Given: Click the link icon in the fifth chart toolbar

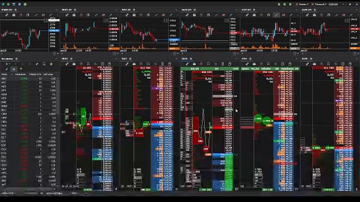Looking at the screenshot, I should pyautogui.click(x=247, y=15).
